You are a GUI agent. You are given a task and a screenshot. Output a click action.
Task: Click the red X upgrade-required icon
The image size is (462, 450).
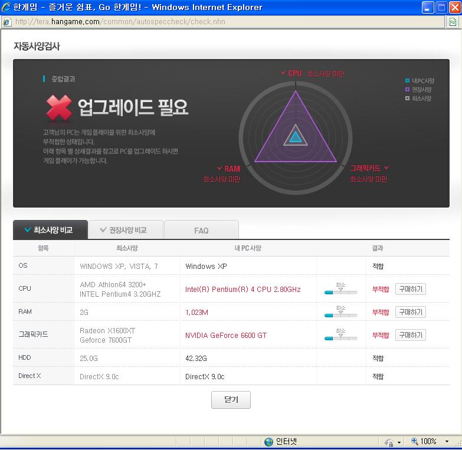(x=59, y=108)
